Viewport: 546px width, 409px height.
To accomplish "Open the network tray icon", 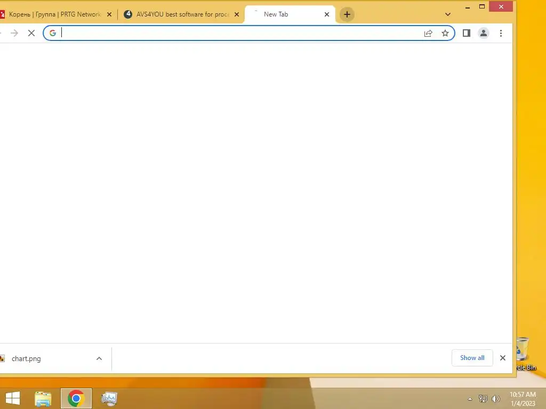I will pyautogui.click(x=483, y=399).
